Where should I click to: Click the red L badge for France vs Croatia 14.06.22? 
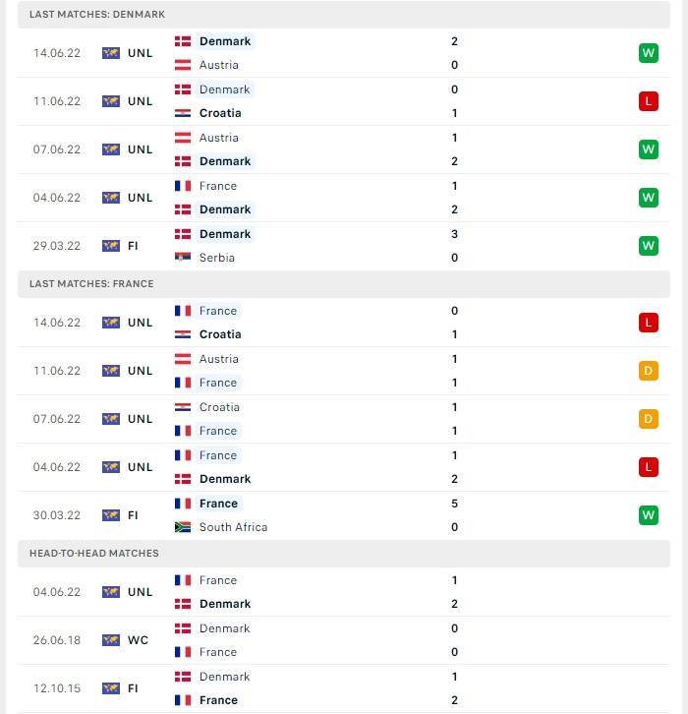pyautogui.click(x=648, y=323)
